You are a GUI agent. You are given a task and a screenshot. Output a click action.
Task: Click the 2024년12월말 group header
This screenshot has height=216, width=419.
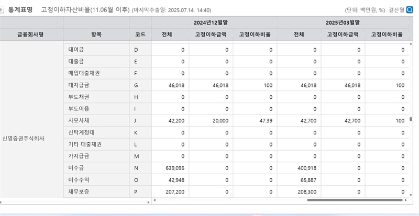pyautogui.click(x=214, y=22)
